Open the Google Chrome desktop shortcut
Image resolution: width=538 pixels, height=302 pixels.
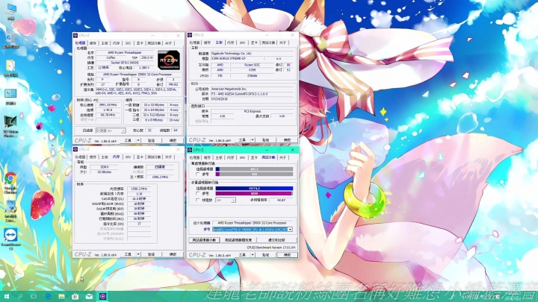click(10, 183)
